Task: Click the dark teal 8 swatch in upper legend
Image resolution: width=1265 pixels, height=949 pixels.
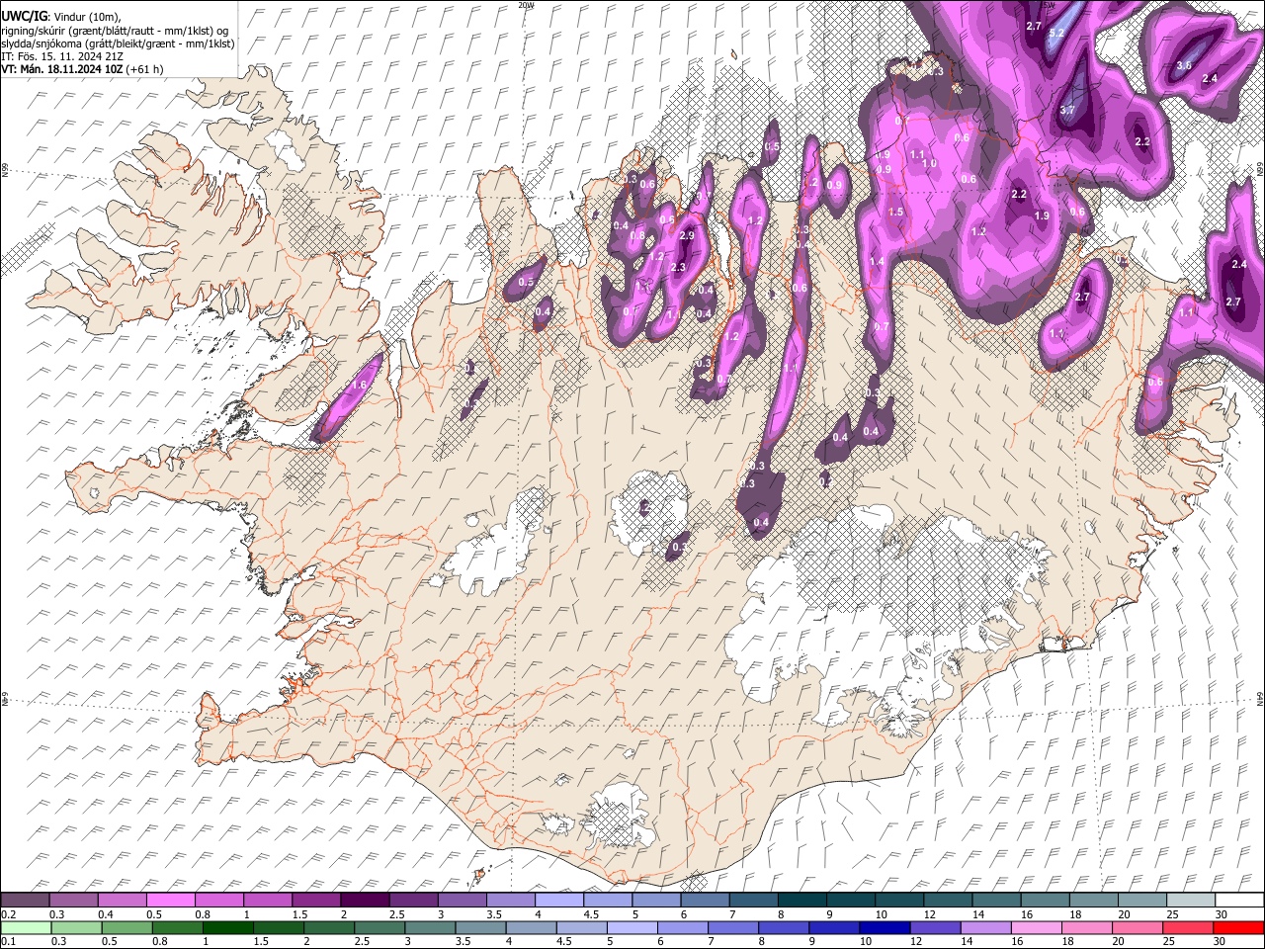Action: (801, 900)
